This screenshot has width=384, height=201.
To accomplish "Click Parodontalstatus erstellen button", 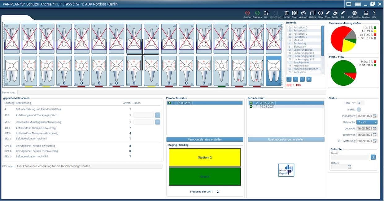I will pyautogui.click(x=205, y=139).
